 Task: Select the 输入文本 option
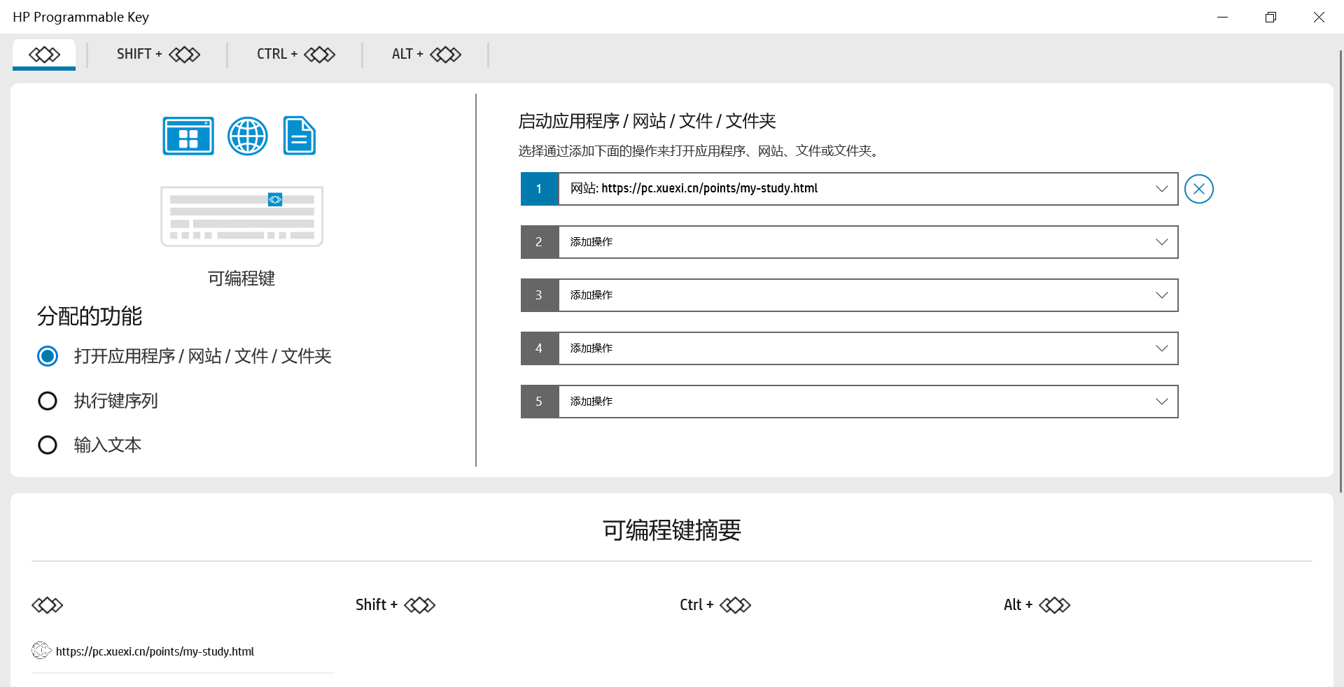(x=47, y=445)
